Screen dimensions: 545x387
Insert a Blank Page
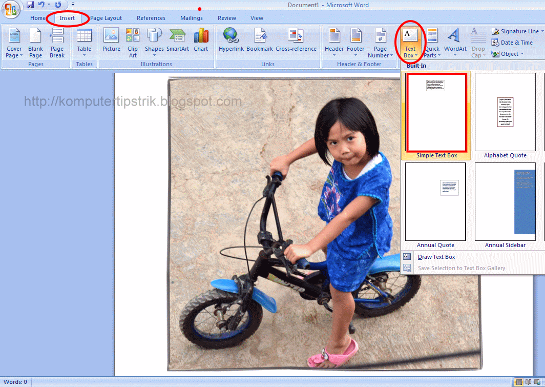point(35,43)
